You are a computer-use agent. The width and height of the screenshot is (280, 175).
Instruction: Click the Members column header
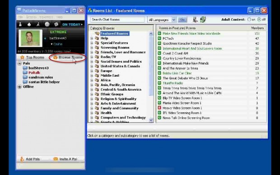pos(257,28)
